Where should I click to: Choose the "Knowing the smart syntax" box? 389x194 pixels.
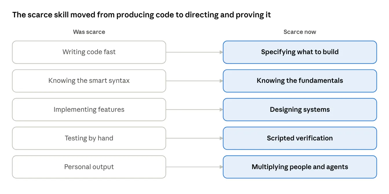tap(89, 81)
